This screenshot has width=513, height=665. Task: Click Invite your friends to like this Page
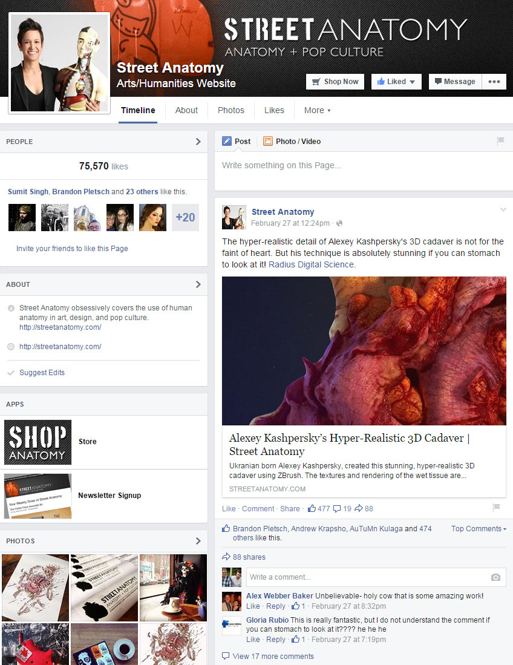[72, 249]
